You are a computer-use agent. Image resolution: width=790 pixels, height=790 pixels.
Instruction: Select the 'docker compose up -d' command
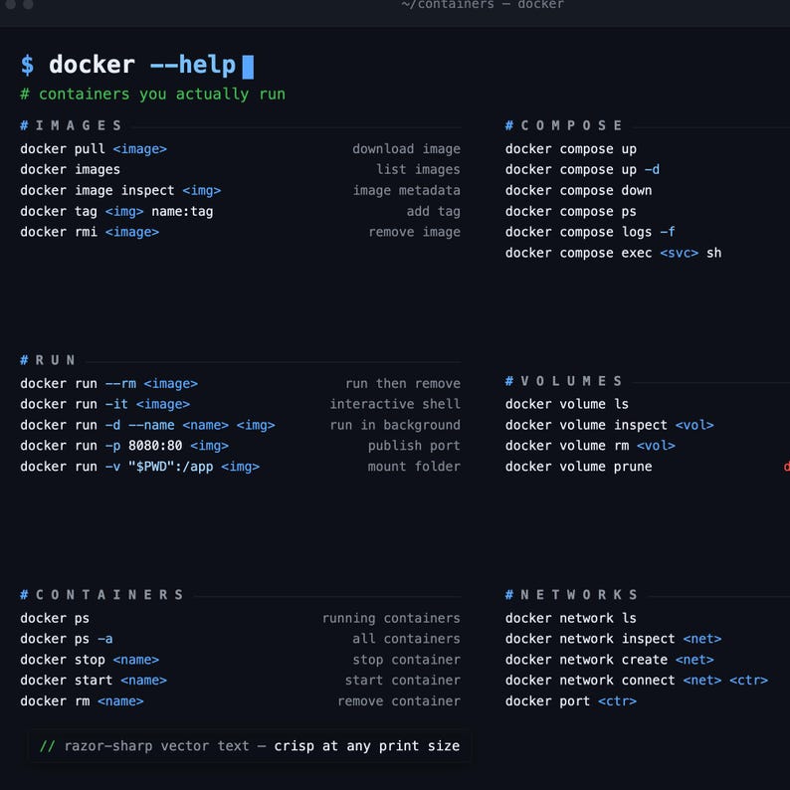[x=582, y=170]
